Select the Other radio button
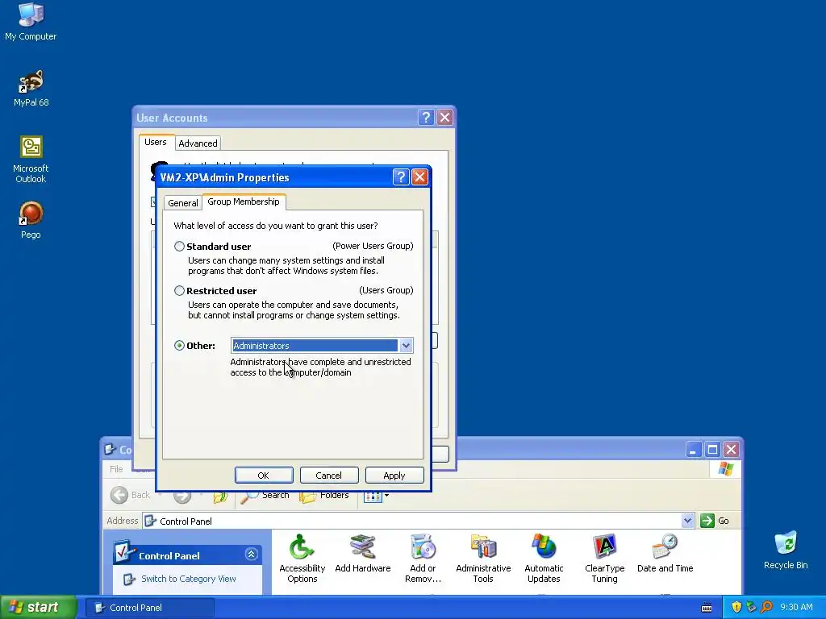826x619 pixels. point(179,345)
